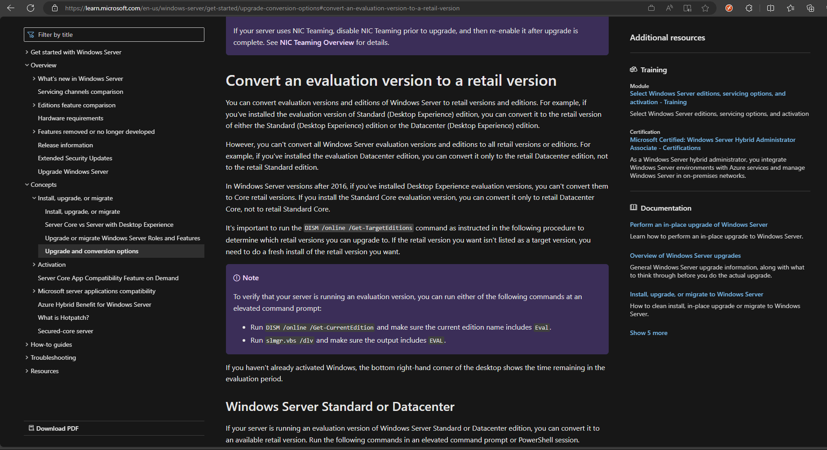The image size is (827, 450).
Task: Expand Troubleshooting section
Action: [x=27, y=357]
